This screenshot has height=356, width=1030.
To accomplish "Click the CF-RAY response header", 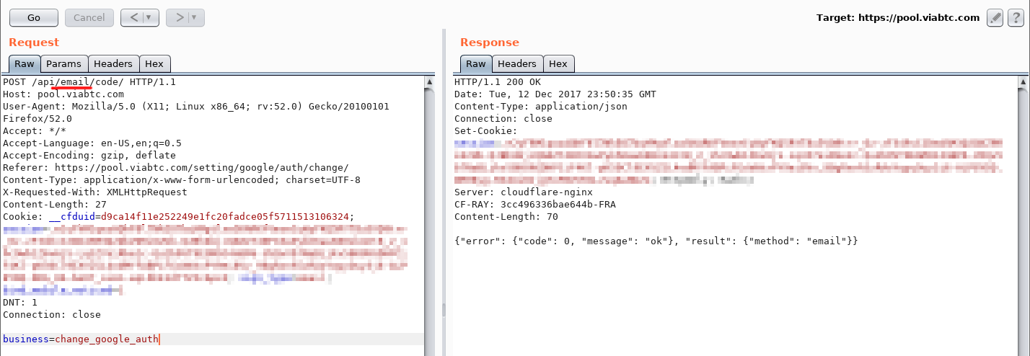I will (x=535, y=205).
